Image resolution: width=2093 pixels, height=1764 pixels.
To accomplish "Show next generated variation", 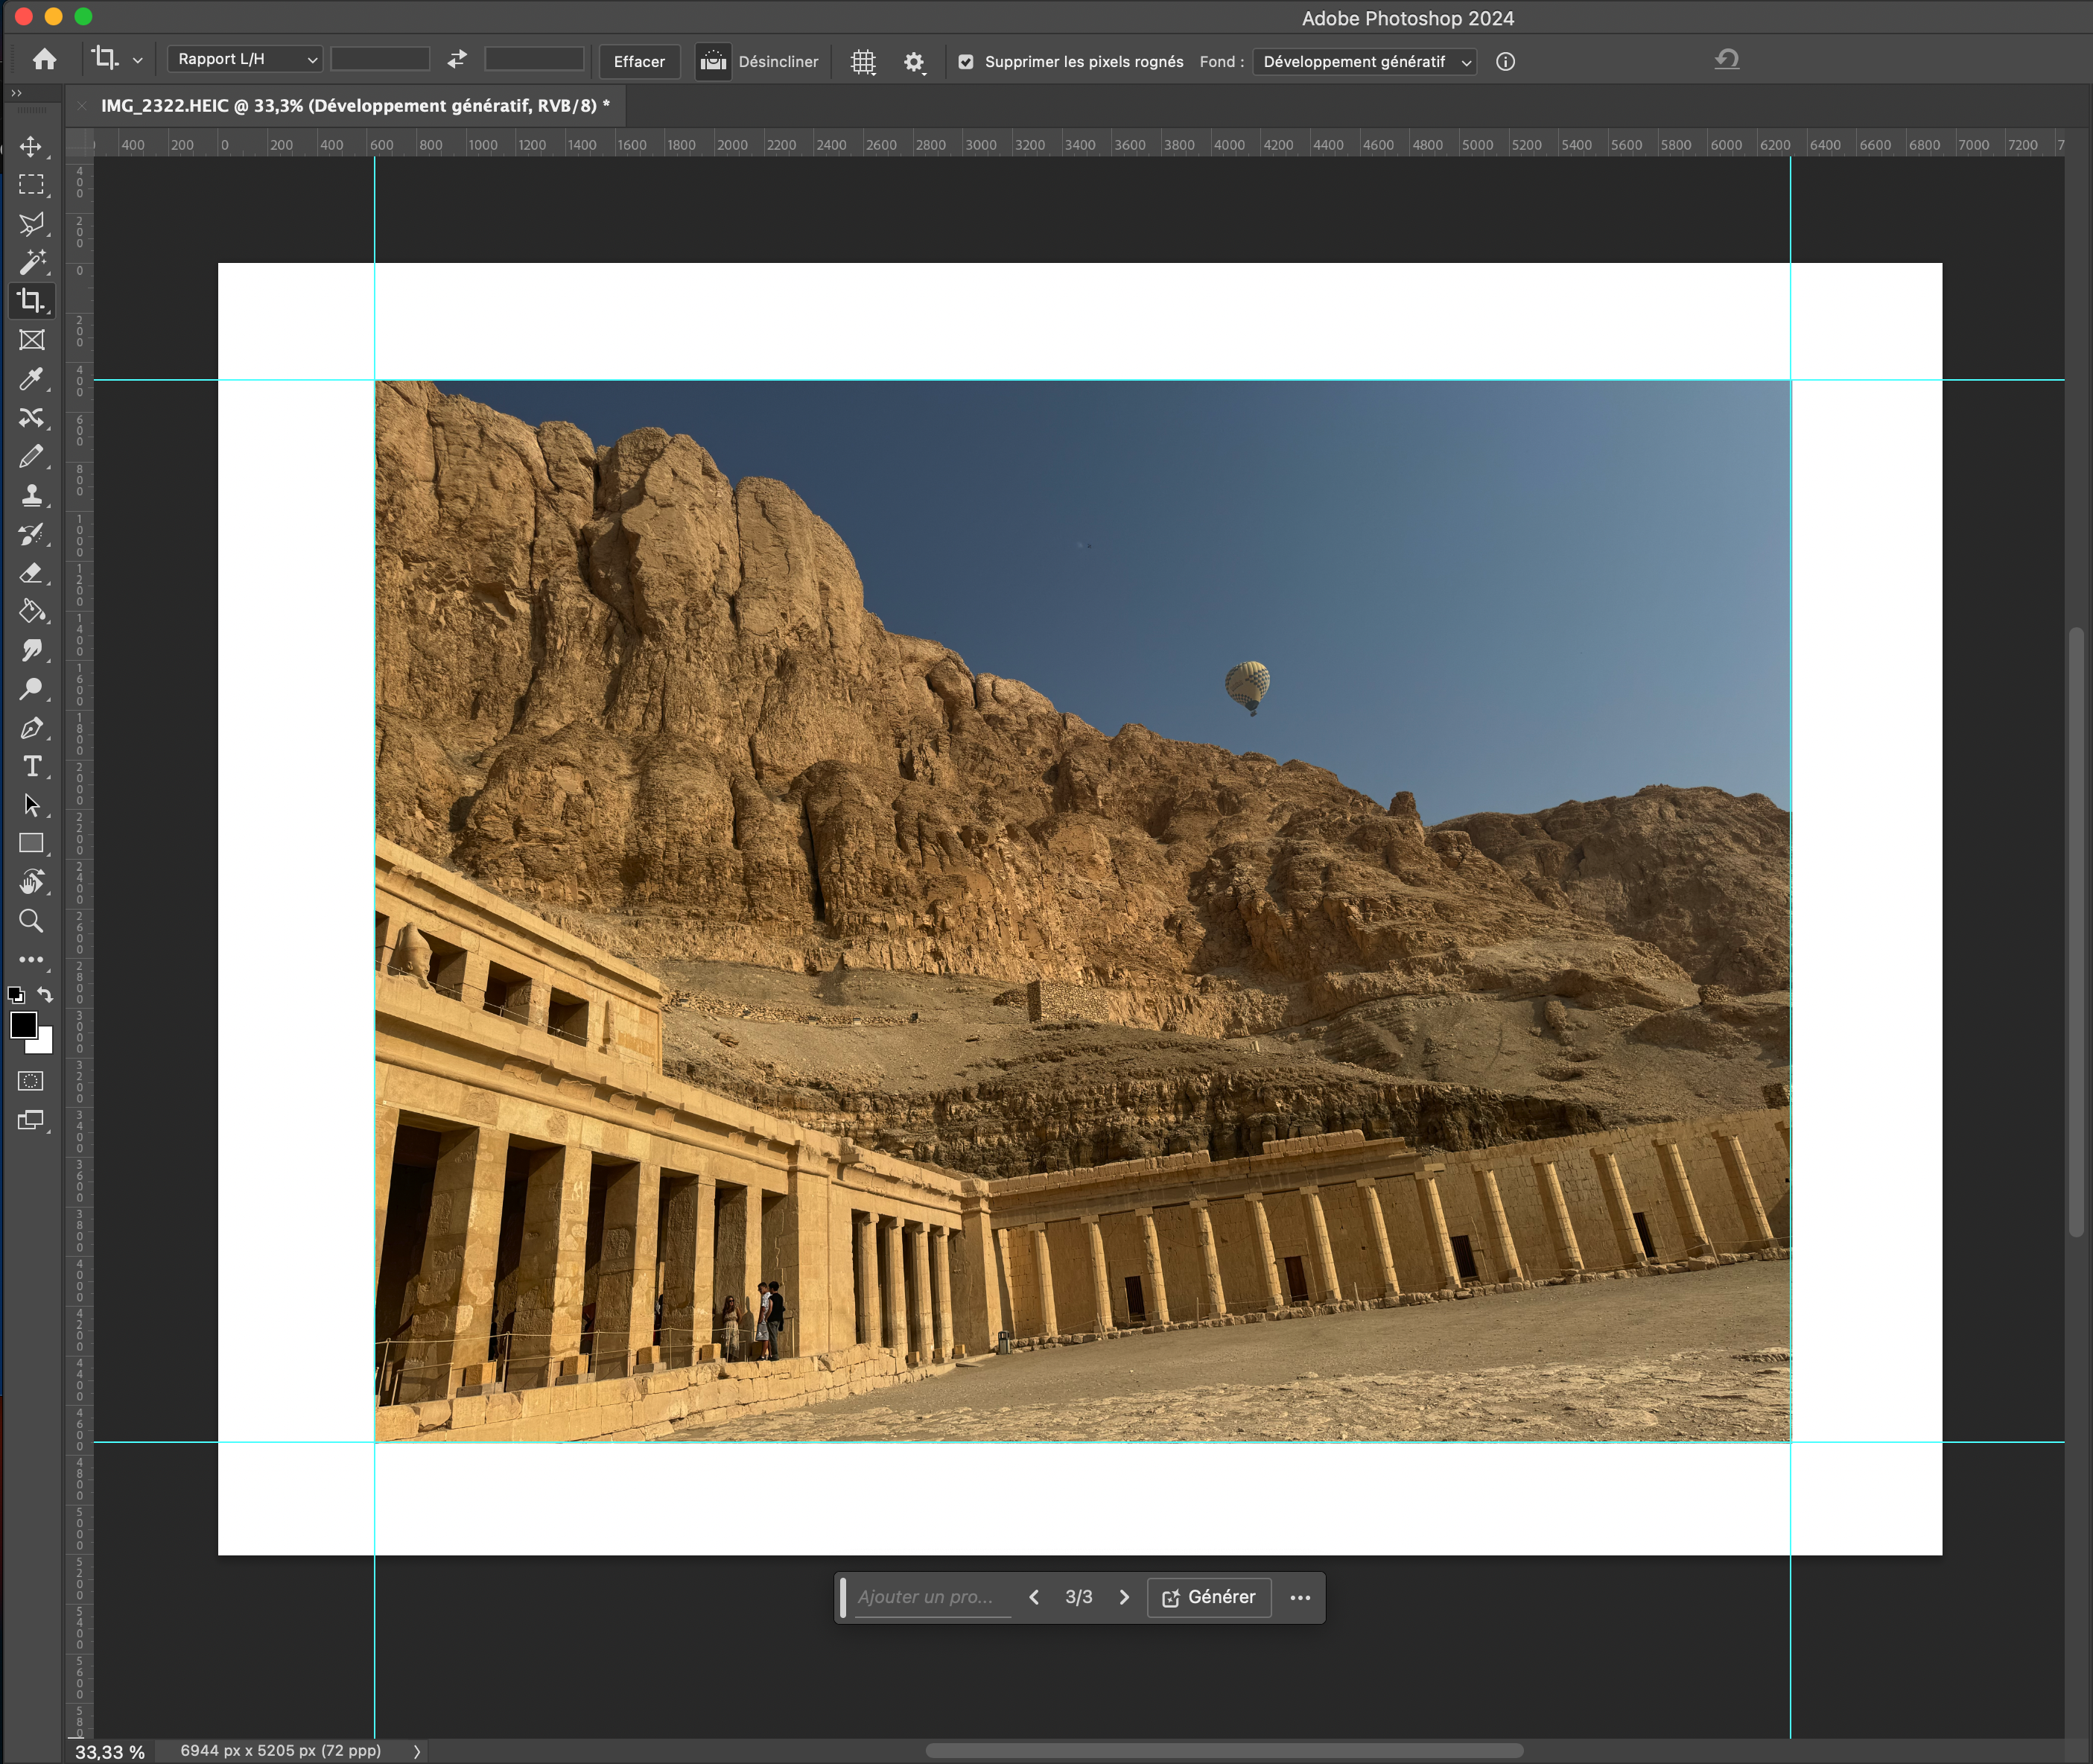I will coord(1124,1597).
